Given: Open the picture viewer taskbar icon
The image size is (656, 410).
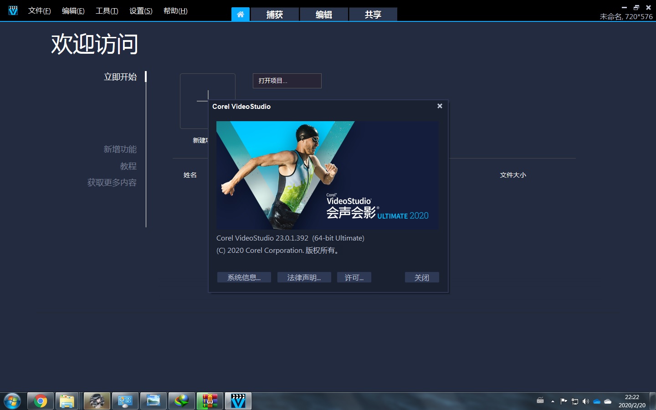Looking at the screenshot, I should coord(154,401).
